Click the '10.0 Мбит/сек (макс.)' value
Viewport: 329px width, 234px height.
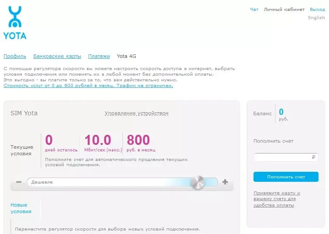click(103, 143)
